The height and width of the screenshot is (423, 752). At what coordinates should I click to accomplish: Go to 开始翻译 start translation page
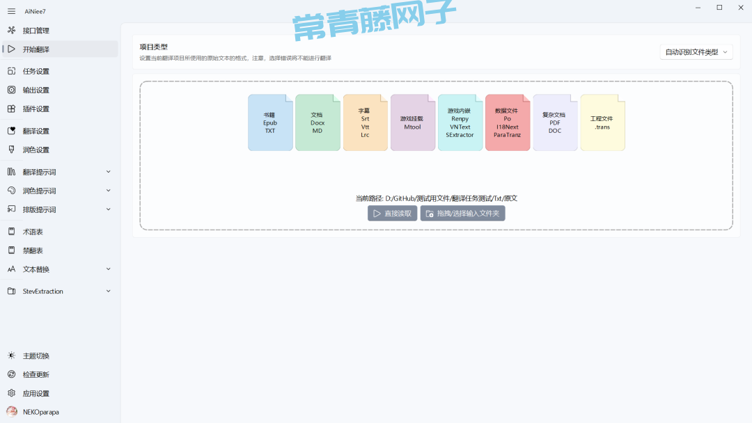coord(36,49)
